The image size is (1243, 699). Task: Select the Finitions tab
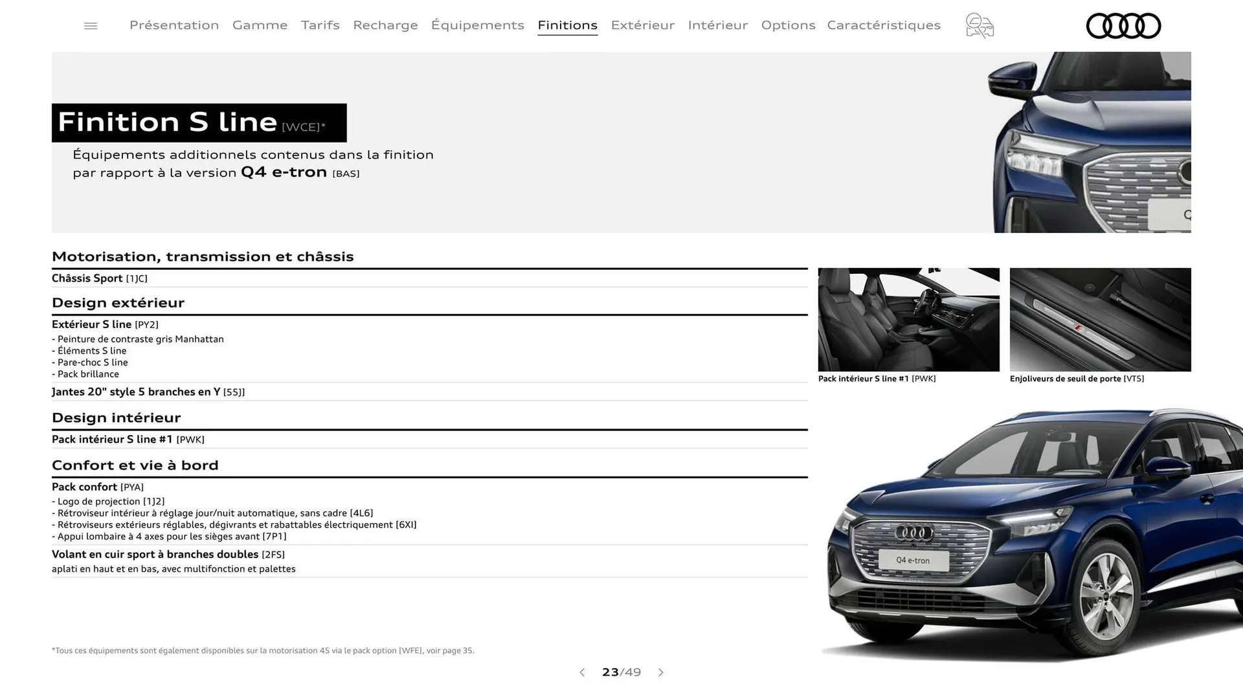(x=567, y=25)
